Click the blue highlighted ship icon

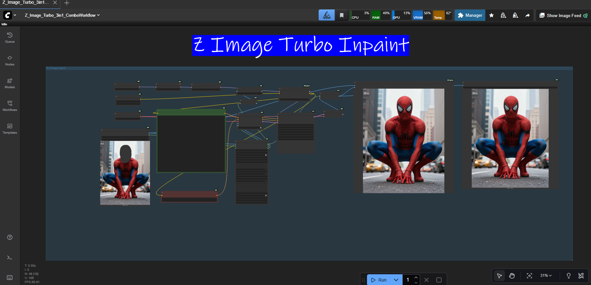[x=327, y=15]
